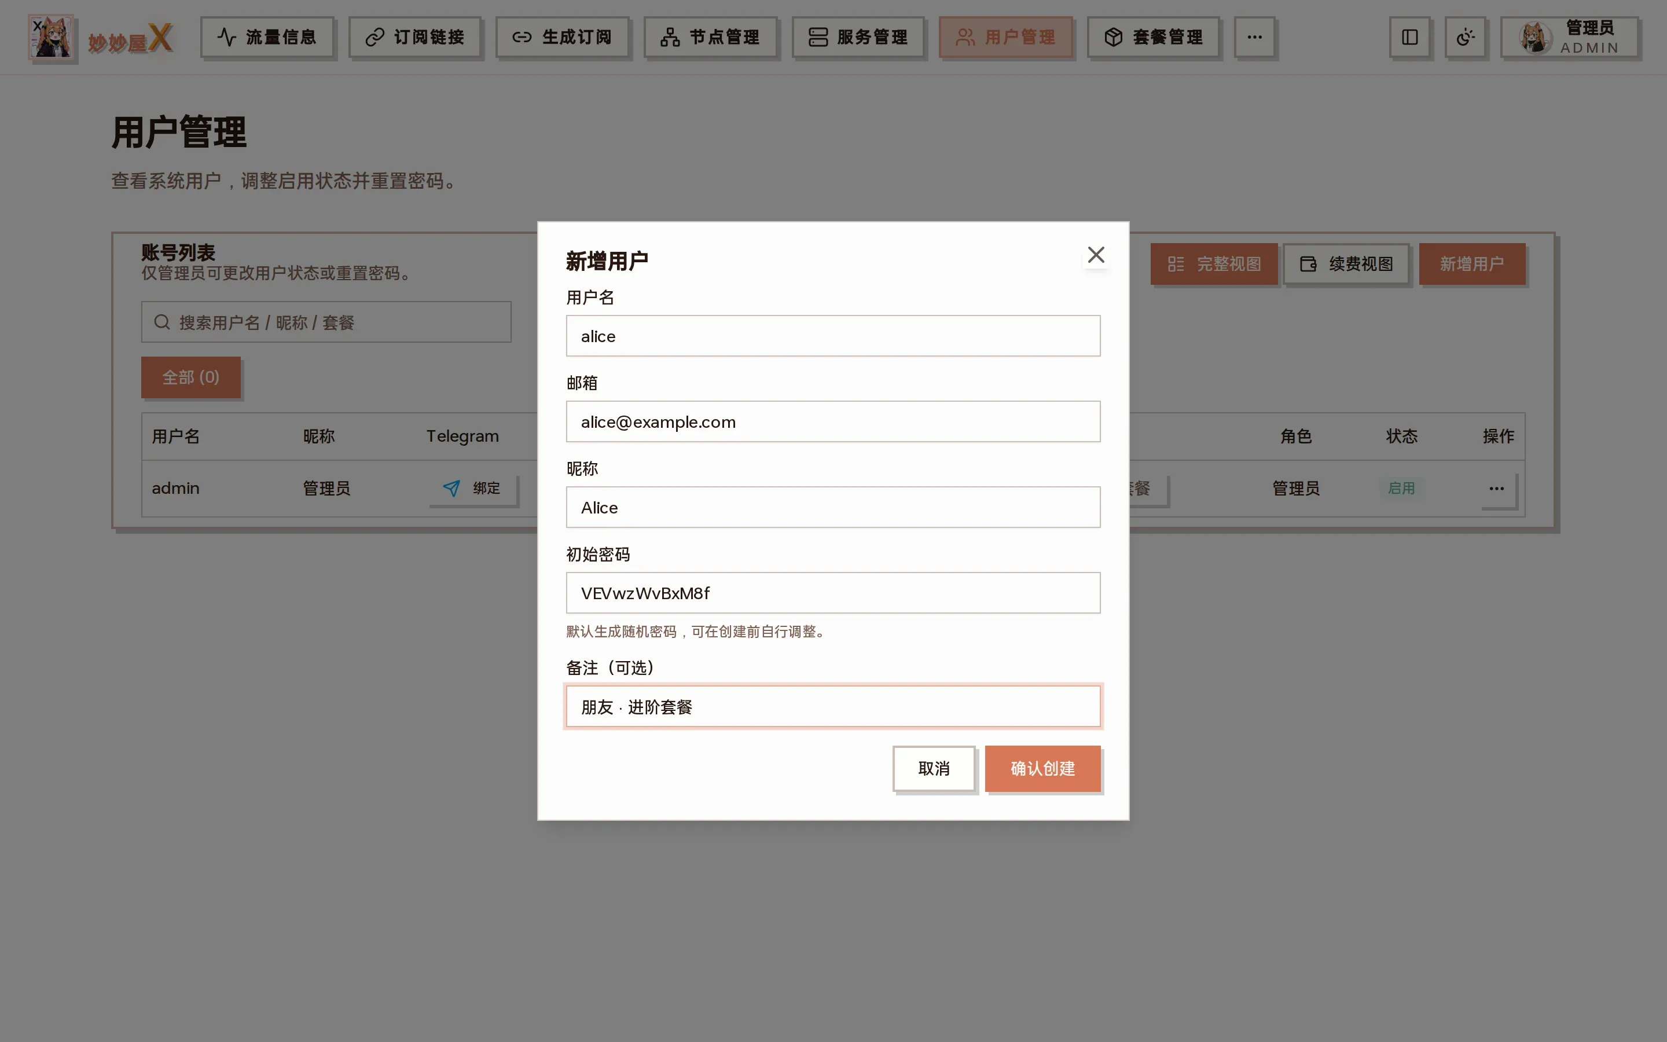Open the 节点管理 nav item

(710, 36)
